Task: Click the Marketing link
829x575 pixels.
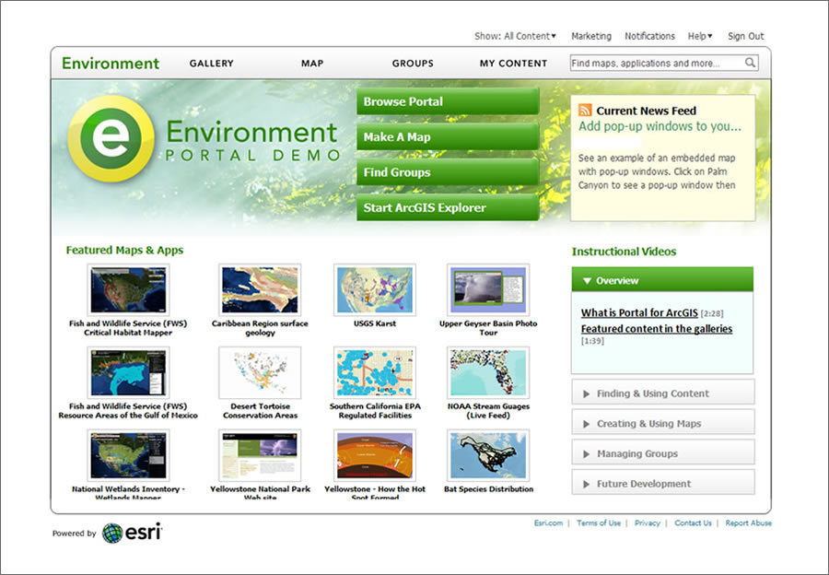Action: click(x=591, y=36)
